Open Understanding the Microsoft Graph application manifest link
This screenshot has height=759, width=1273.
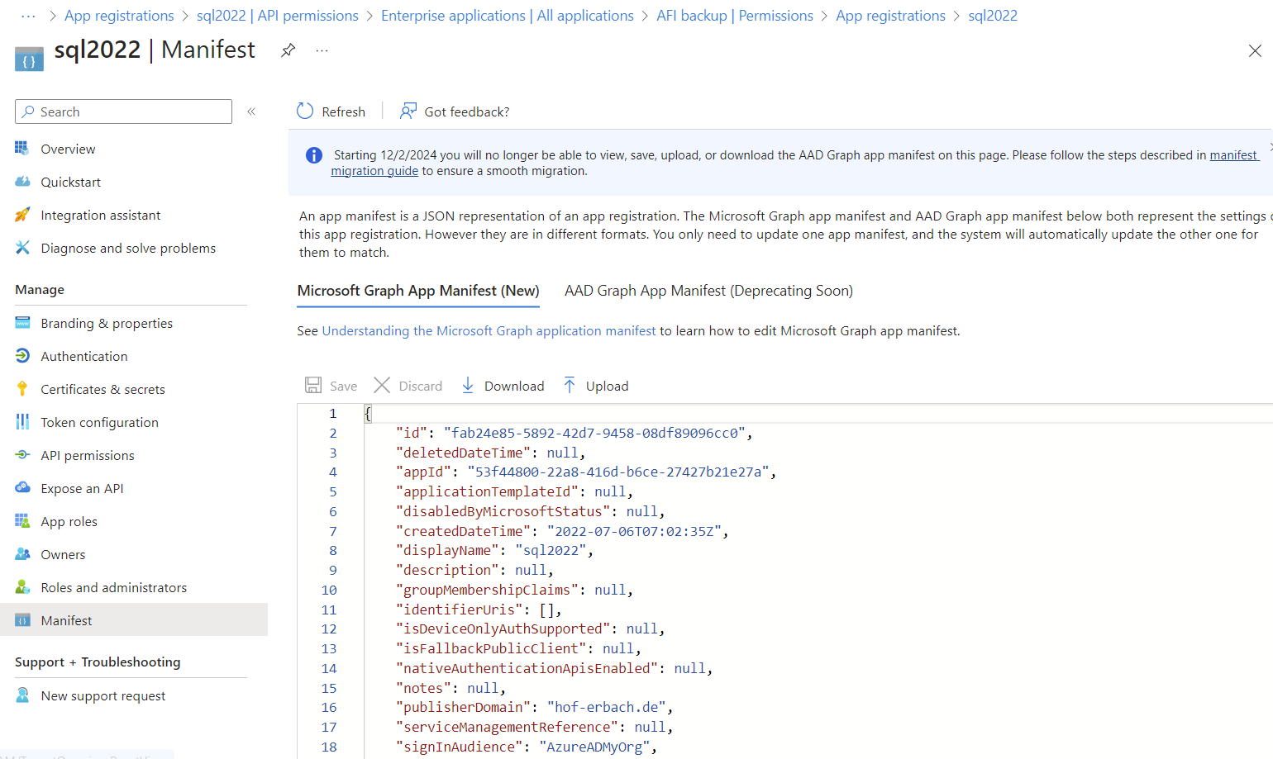(489, 330)
